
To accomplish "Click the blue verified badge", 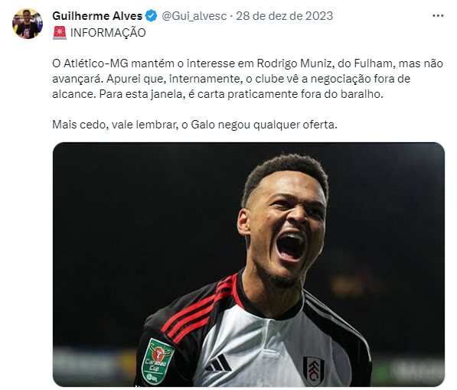I will pyautogui.click(x=151, y=16).
